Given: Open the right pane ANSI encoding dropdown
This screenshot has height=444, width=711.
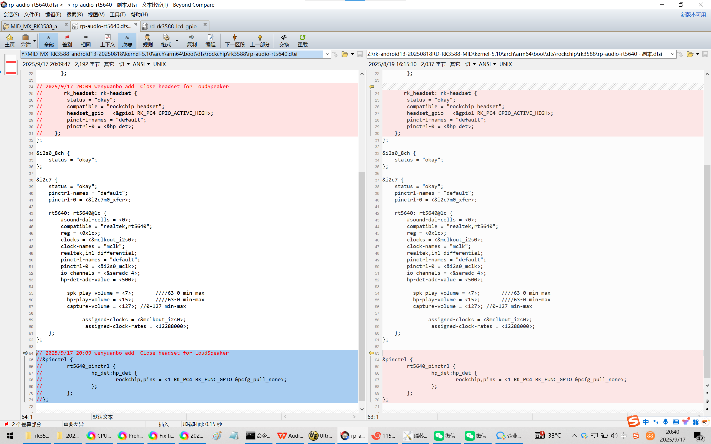Looking at the screenshot, I should tap(487, 64).
